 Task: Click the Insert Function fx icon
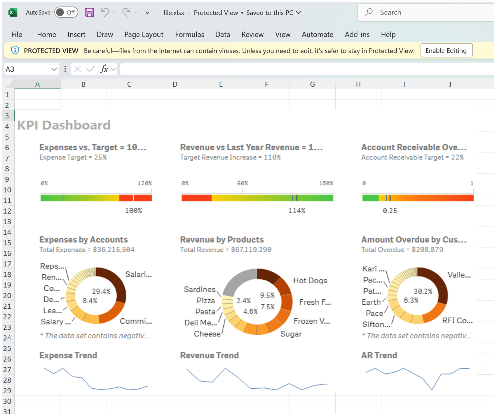[104, 69]
